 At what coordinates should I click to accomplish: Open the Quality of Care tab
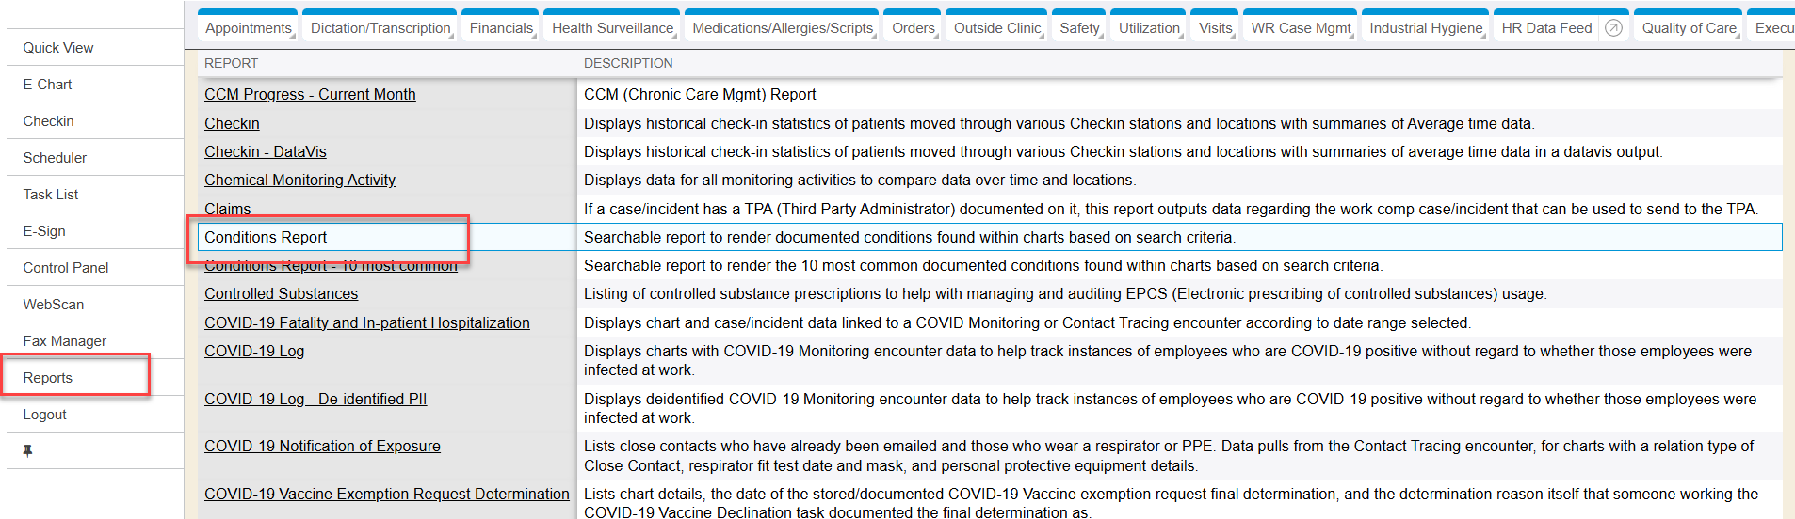point(1689,28)
